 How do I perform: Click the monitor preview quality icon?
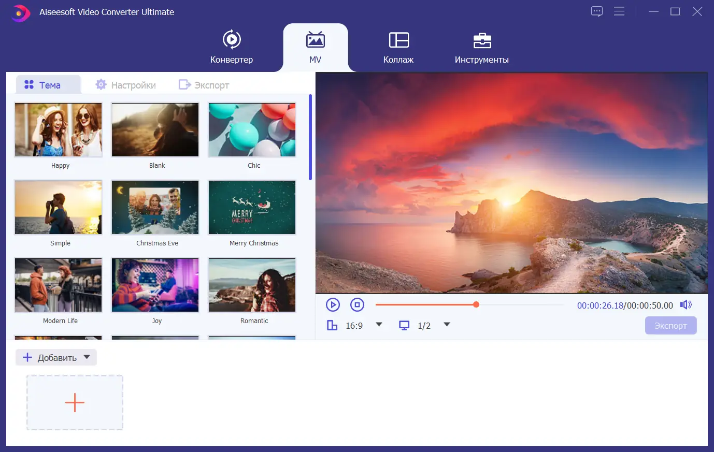point(404,325)
